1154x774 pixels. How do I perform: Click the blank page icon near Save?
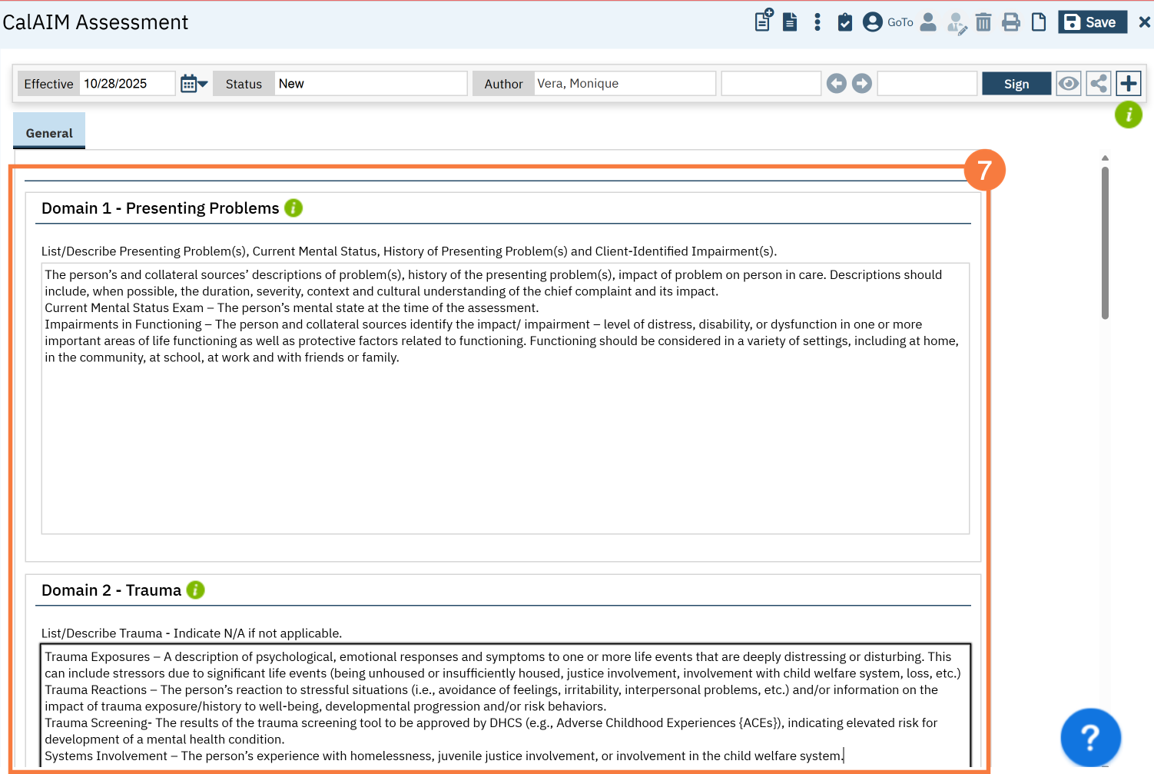1039,22
